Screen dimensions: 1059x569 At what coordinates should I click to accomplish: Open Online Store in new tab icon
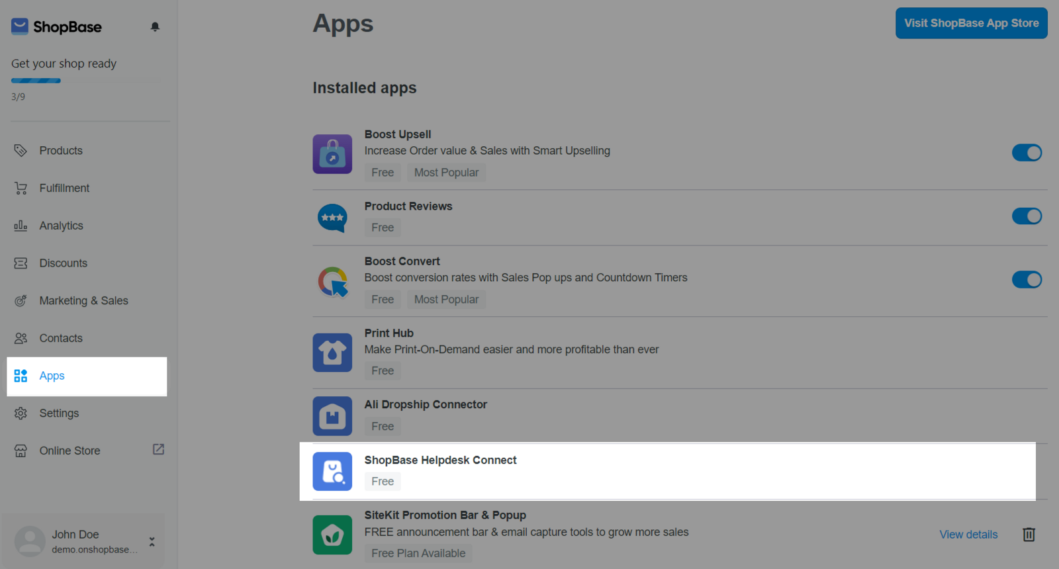click(x=158, y=449)
